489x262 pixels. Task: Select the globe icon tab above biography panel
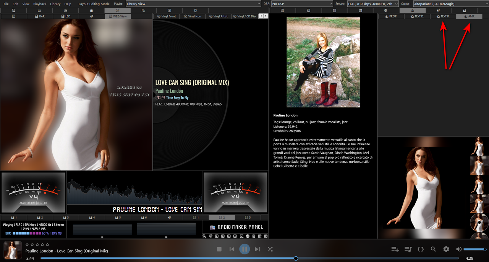pos(386,10)
